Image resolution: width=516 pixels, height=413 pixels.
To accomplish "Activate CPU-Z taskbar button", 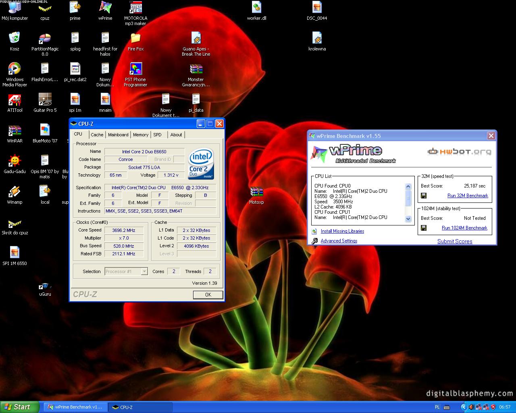I will point(140,407).
